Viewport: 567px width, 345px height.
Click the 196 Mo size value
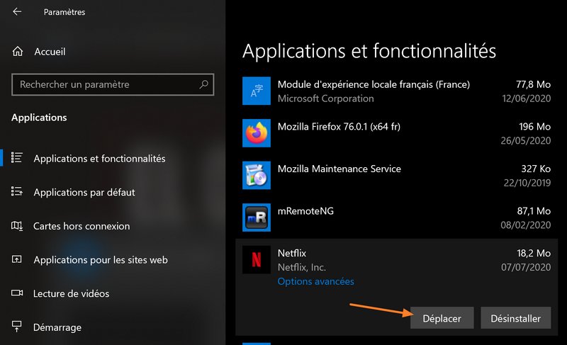click(x=535, y=127)
